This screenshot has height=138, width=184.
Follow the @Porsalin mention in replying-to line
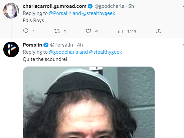pos(60,13)
